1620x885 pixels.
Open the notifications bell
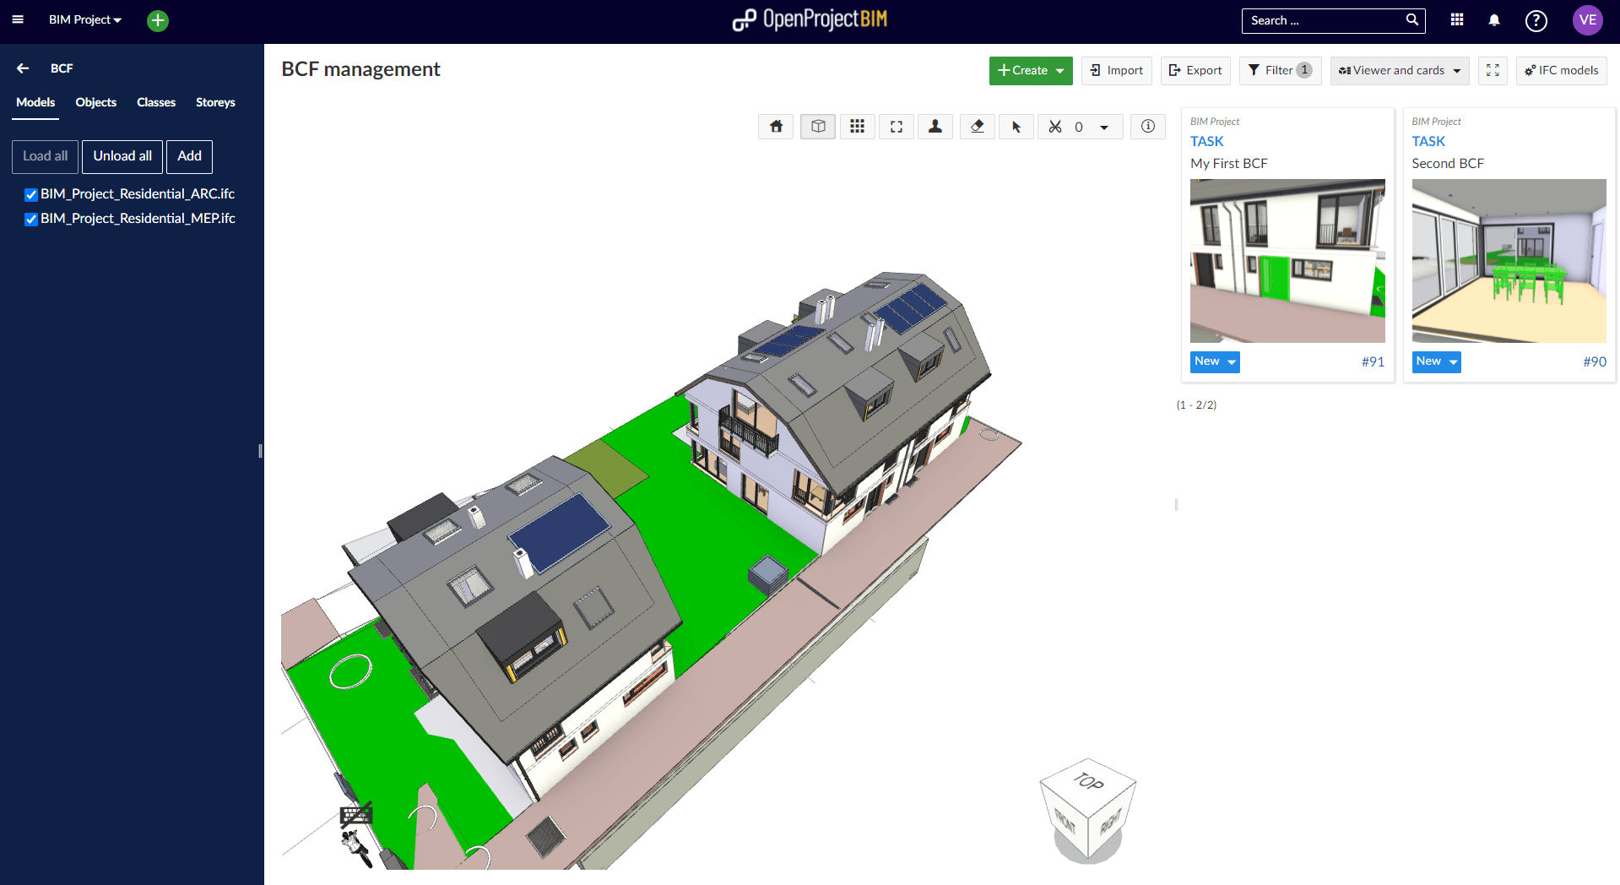1493,20
